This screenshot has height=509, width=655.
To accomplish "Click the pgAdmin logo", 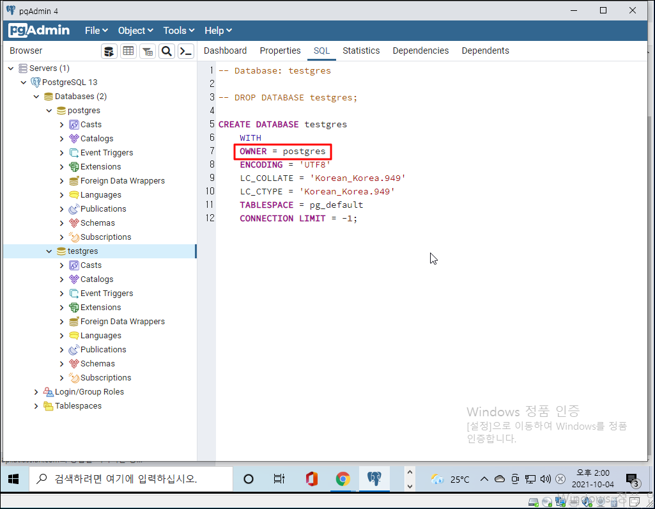I will [39, 31].
